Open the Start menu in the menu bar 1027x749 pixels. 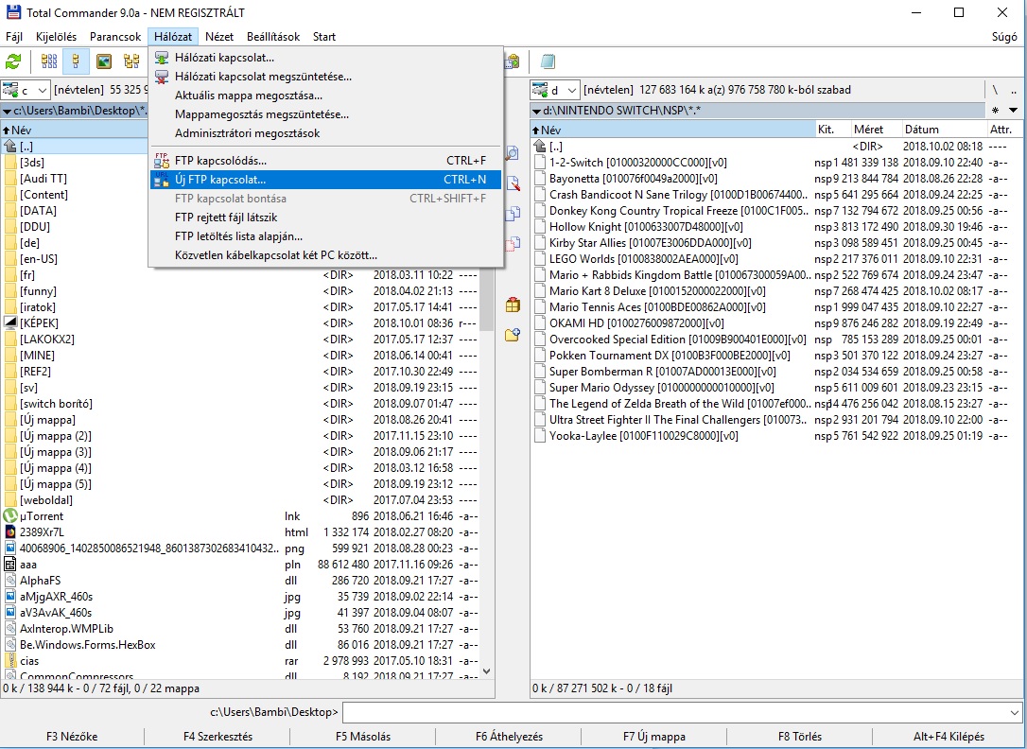pyautogui.click(x=324, y=37)
